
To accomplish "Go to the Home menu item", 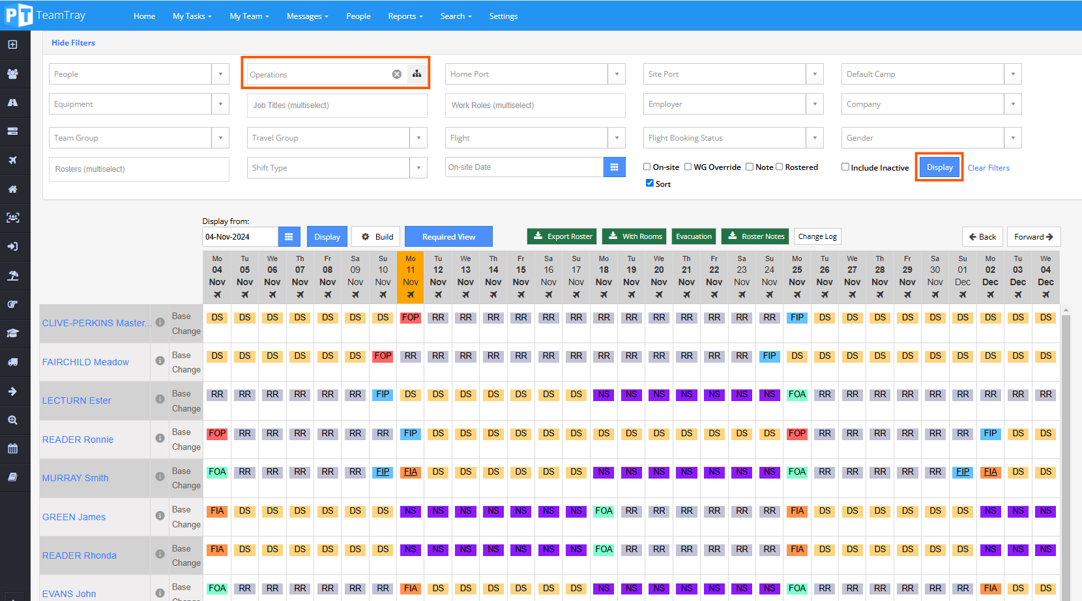I will 144,16.
